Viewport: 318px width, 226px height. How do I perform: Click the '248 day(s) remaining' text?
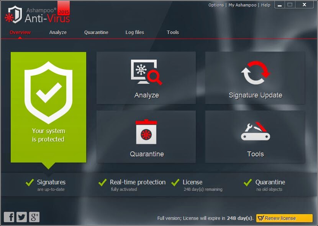pyautogui.click(x=203, y=189)
